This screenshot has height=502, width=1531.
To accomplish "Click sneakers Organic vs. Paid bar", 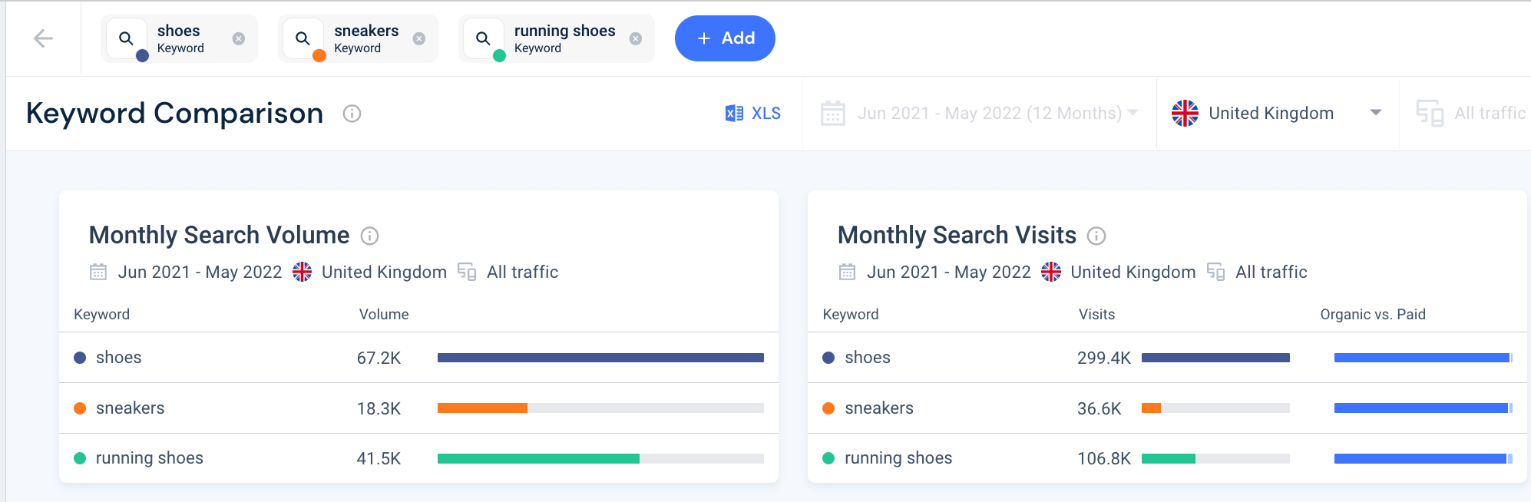I will tap(1424, 408).
